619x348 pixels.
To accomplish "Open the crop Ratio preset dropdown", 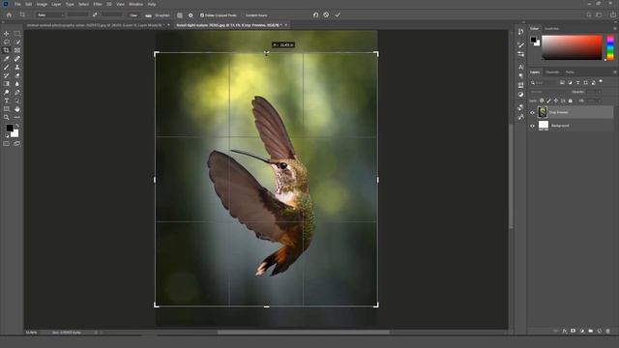I will point(50,15).
